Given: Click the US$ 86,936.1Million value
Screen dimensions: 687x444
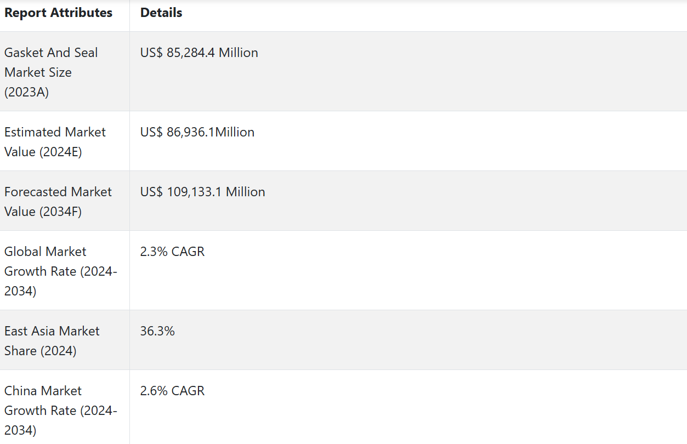Looking at the screenshot, I should click(197, 132).
